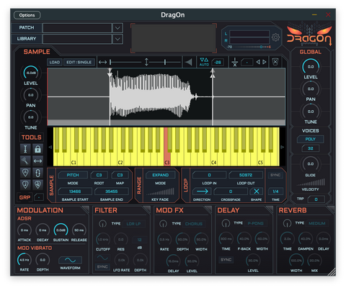Image resolution: width=346 pixels, height=288 pixels.
Task: Click the lock icon in Tools
Action: [x=37, y=149]
